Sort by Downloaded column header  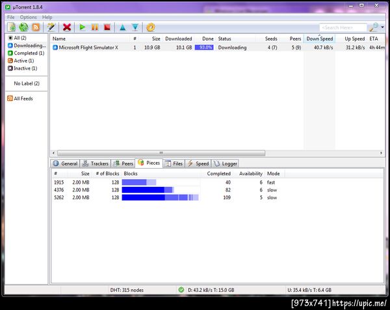pyautogui.click(x=178, y=38)
